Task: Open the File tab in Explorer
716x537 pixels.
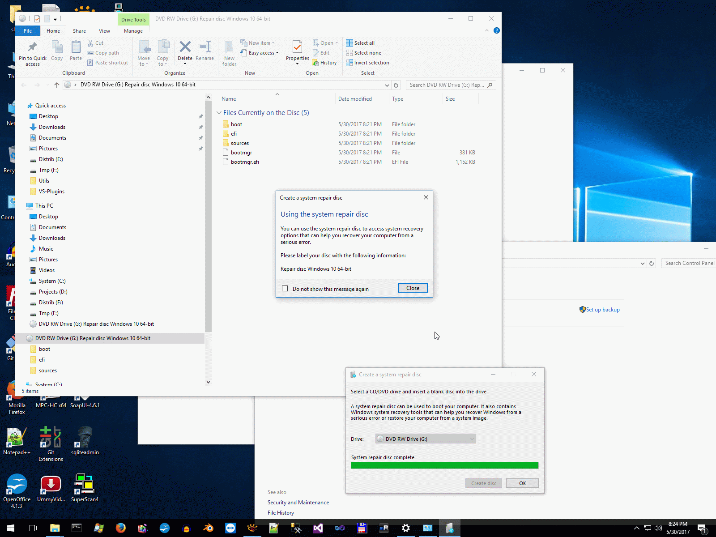Action: pyautogui.click(x=28, y=31)
